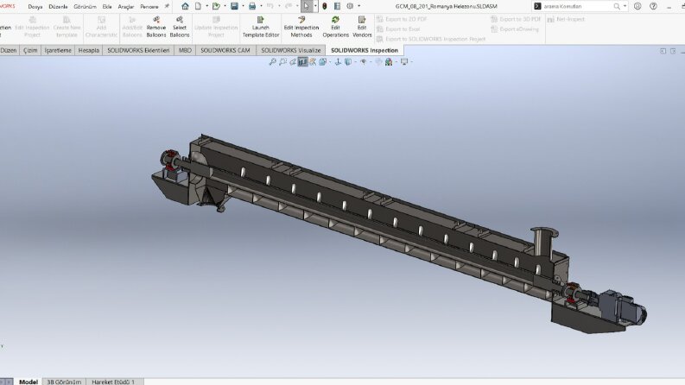Viewport: 685px width, 385px height.
Task: Switch to the Çizim tab
Action: (30, 50)
